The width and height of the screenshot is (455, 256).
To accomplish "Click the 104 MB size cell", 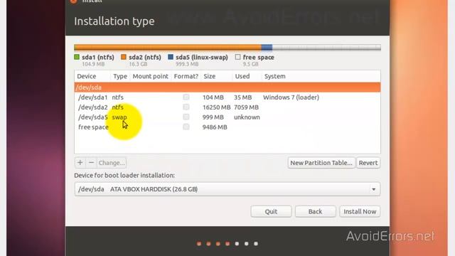I will pos(213,97).
